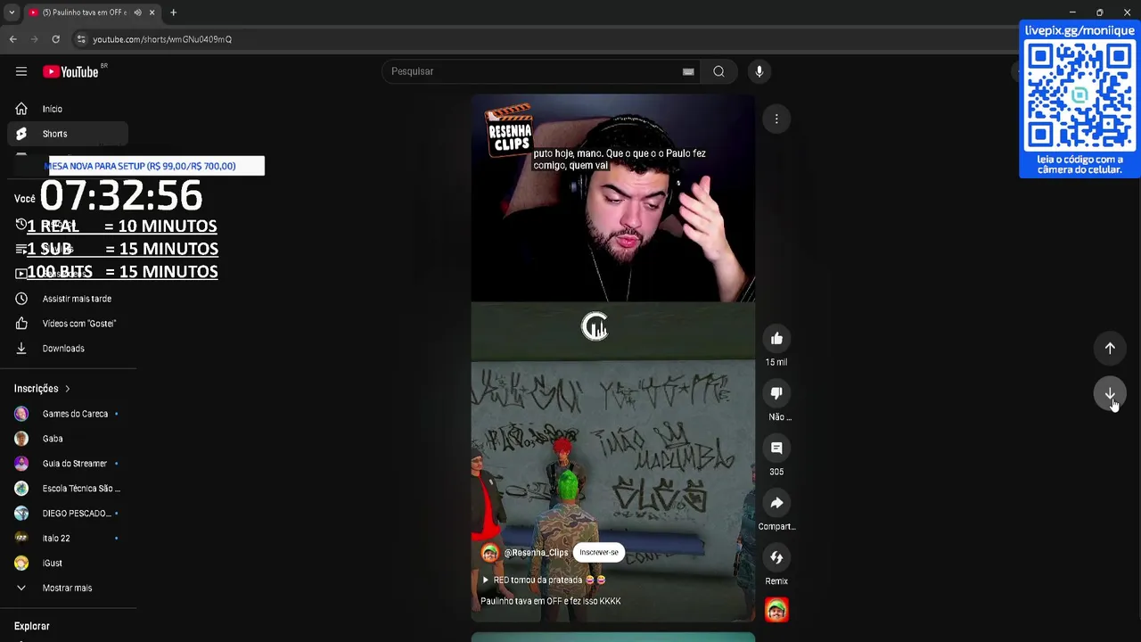Open DIEGO PESCADO channel

(68, 514)
